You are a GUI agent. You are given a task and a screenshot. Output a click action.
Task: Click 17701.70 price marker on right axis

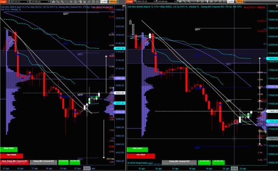[x=272, y=87]
